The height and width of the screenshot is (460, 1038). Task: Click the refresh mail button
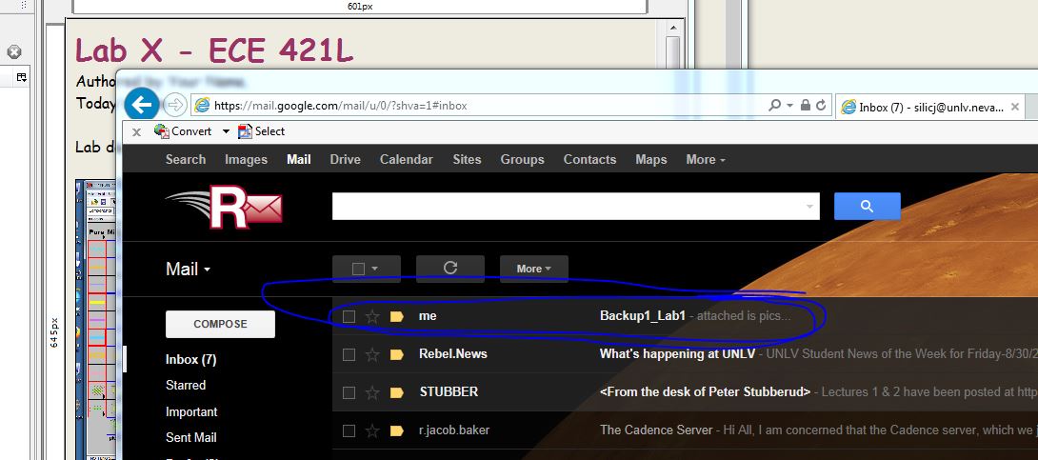tap(450, 268)
